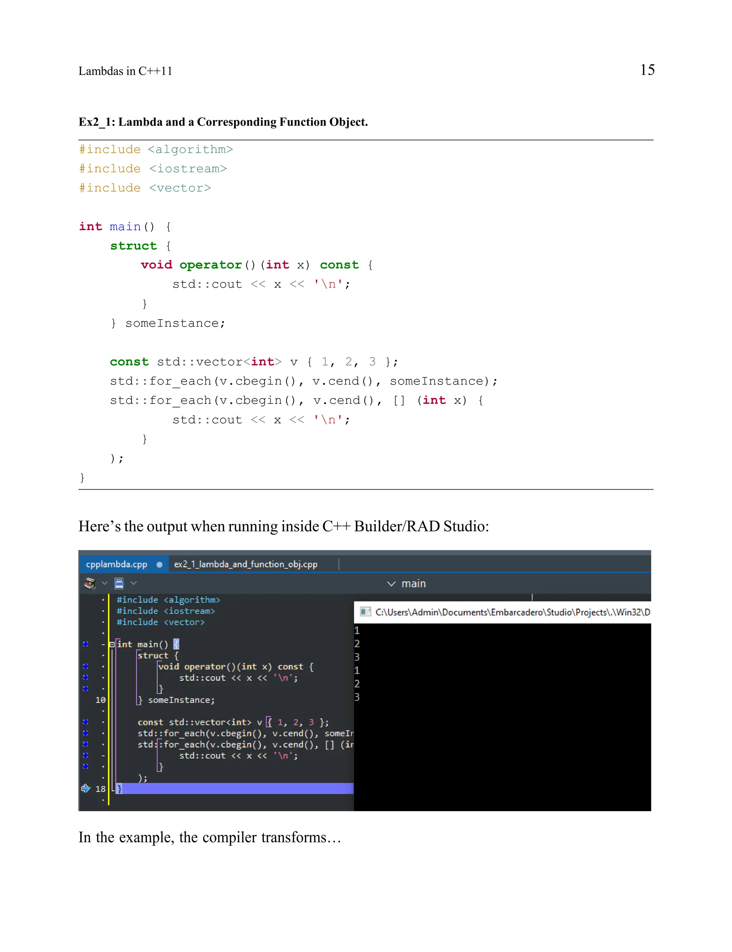Toggle breakpoint dot on int main() line
Viewport: 732px width, 952px height.
pos(85,644)
